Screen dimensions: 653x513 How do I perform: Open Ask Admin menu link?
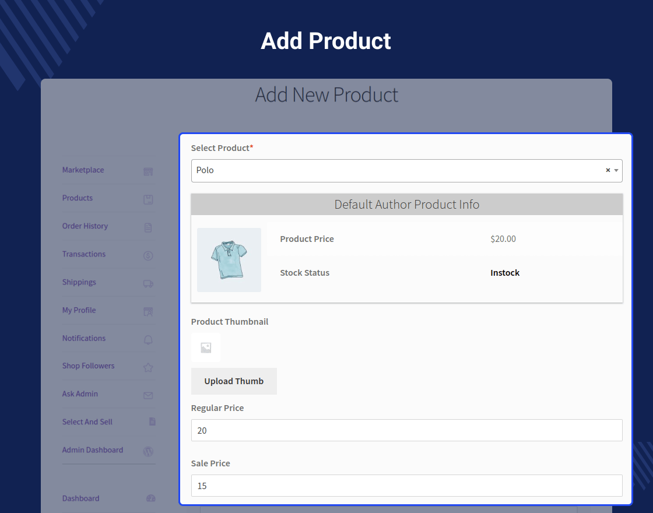80,393
